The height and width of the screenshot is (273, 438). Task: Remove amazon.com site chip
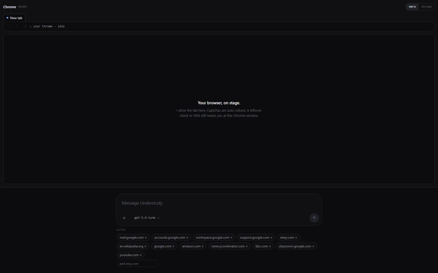[203, 247]
